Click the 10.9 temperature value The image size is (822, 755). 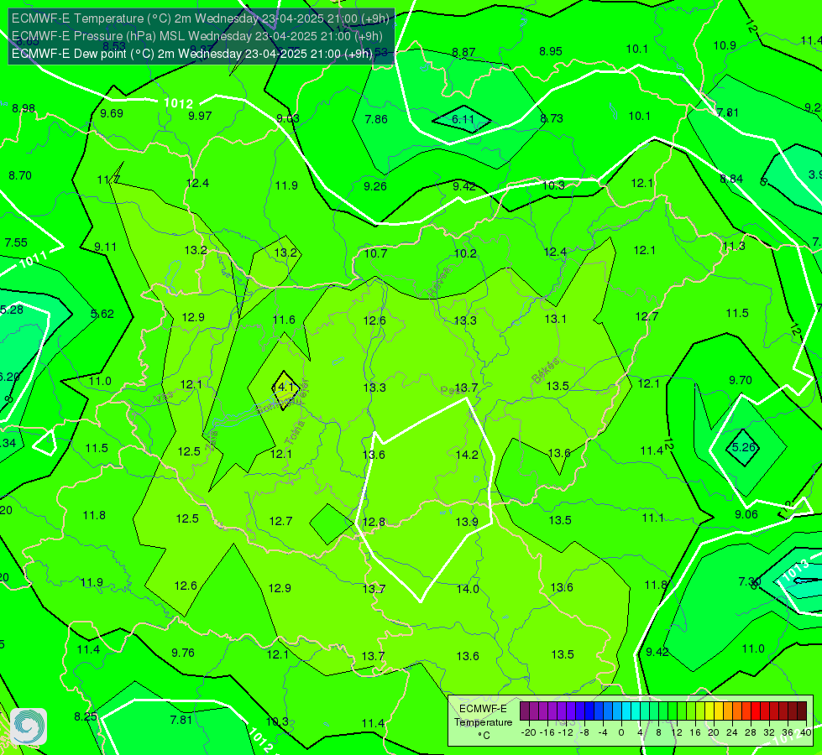pyautogui.click(x=725, y=45)
